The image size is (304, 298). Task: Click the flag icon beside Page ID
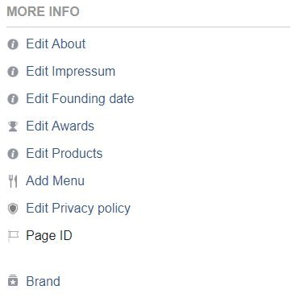[13, 236]
